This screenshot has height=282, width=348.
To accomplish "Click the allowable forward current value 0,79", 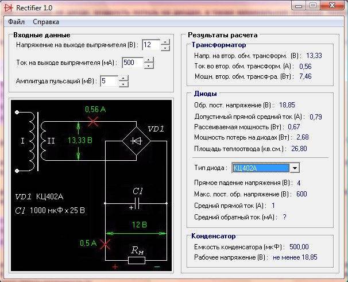I will coord(316,117).
